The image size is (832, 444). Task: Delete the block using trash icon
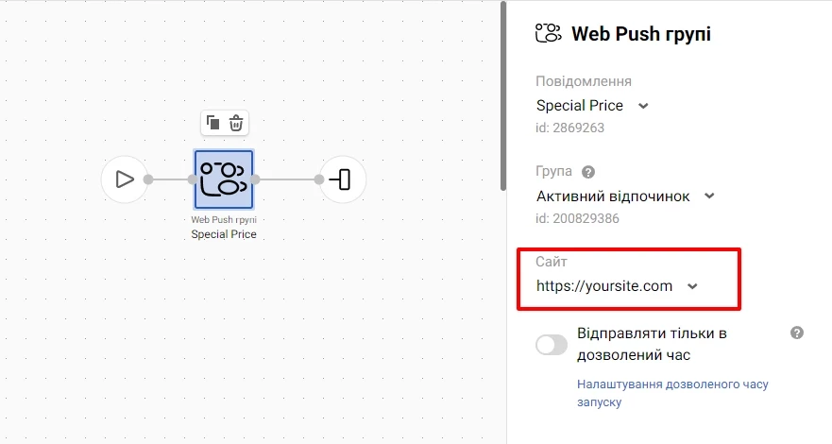[x=236, y=123]
